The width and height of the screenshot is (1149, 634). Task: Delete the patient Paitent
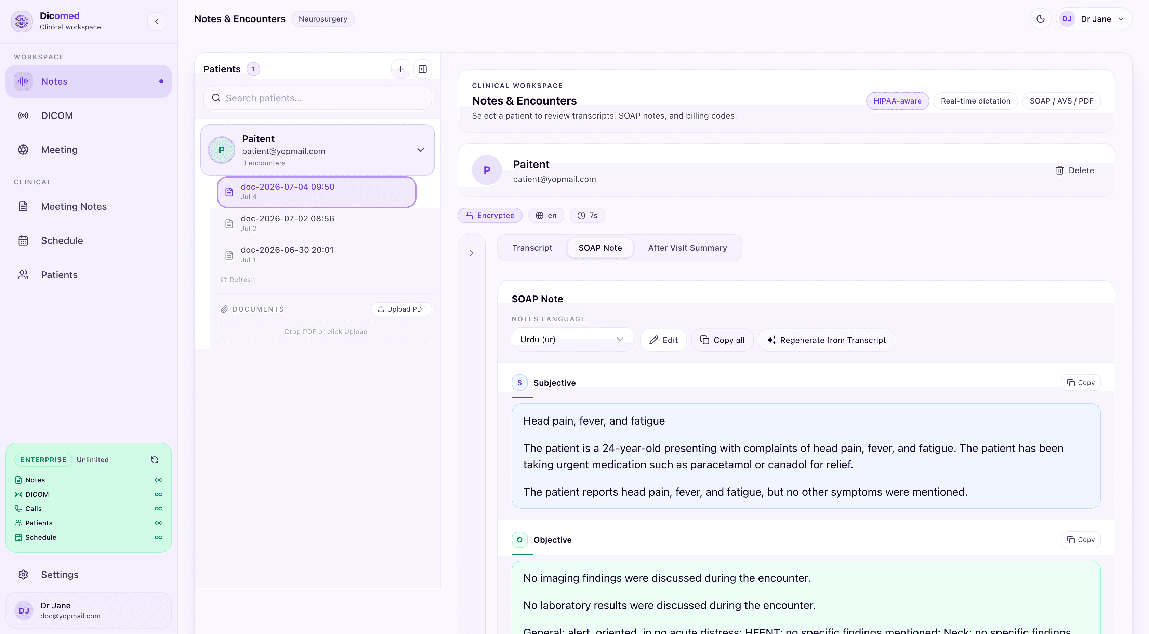pyautogui.click(x=1074, y=170)
